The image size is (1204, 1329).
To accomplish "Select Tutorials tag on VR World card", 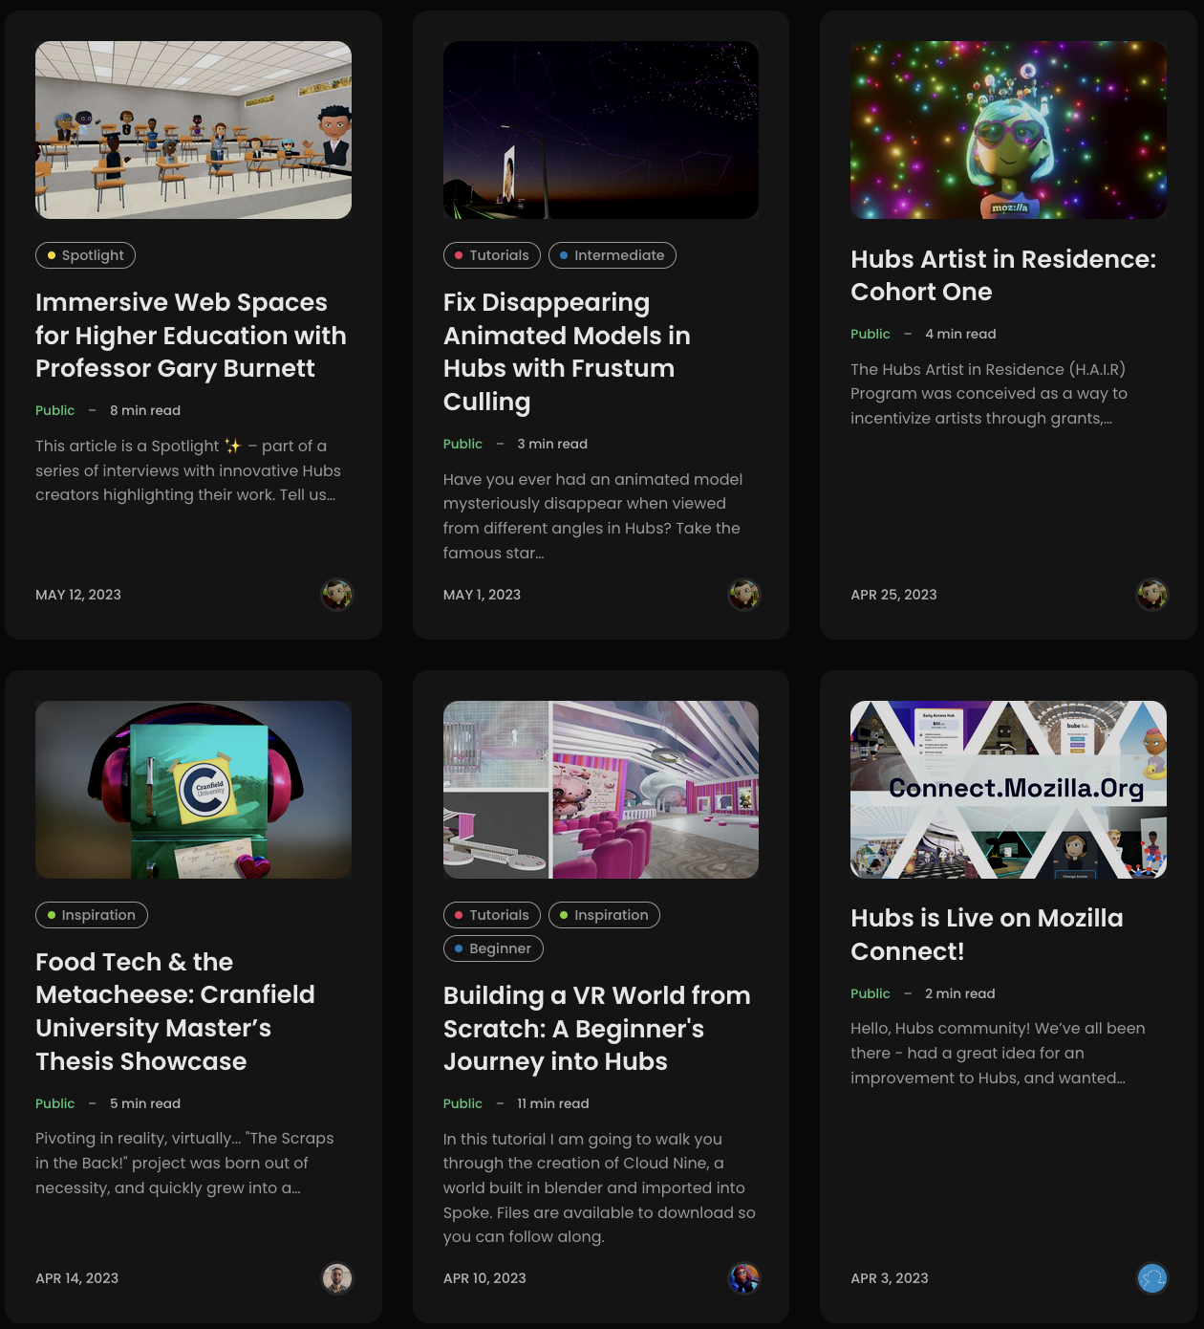I will click(491, 915).
